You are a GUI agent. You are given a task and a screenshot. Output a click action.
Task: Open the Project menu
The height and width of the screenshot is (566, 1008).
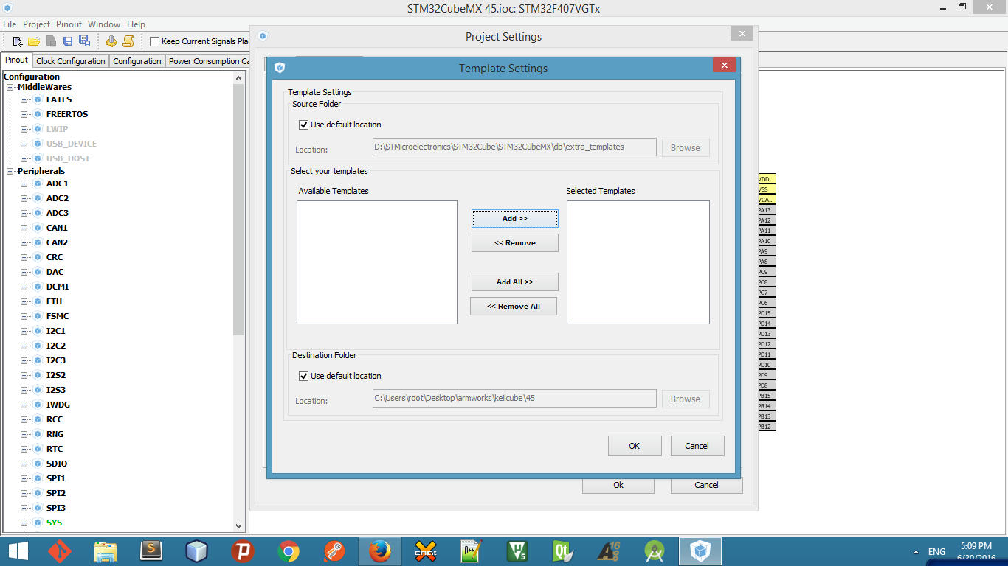[36, 24]
